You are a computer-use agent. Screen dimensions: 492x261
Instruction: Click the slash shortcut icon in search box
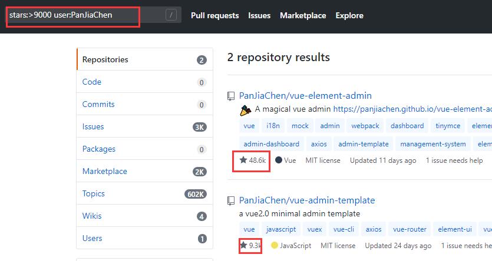click(171, 15)
